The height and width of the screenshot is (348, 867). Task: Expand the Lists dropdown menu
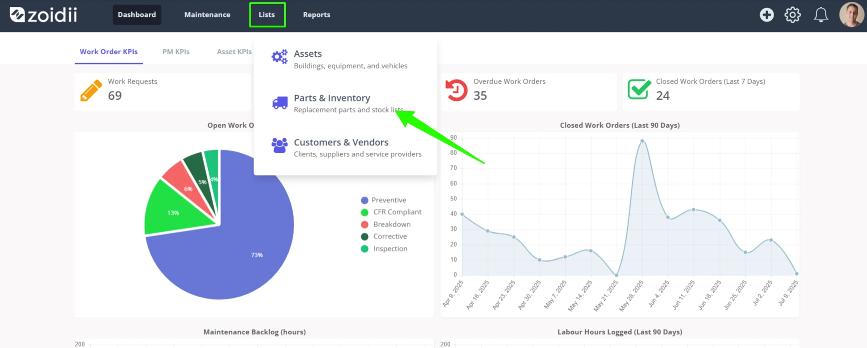pos(267,15)
